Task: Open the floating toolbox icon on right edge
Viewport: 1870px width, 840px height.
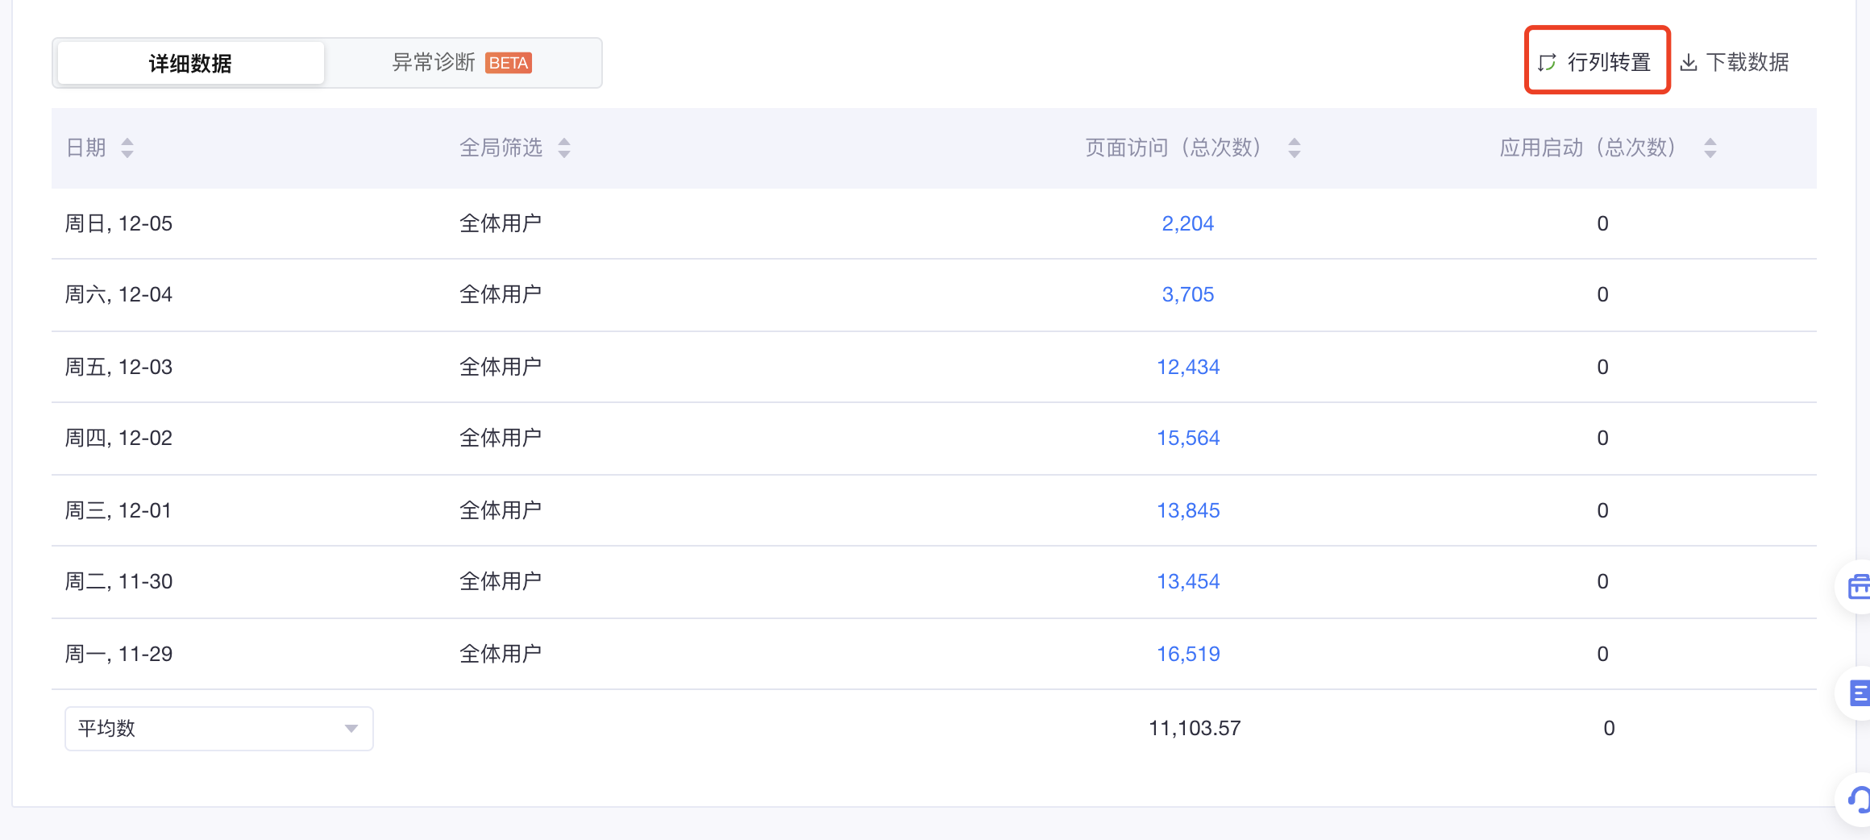Action: click(x=1858, y=586)
